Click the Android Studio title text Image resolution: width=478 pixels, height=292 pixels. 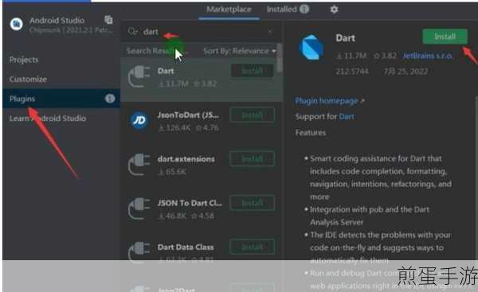[57, 21]
